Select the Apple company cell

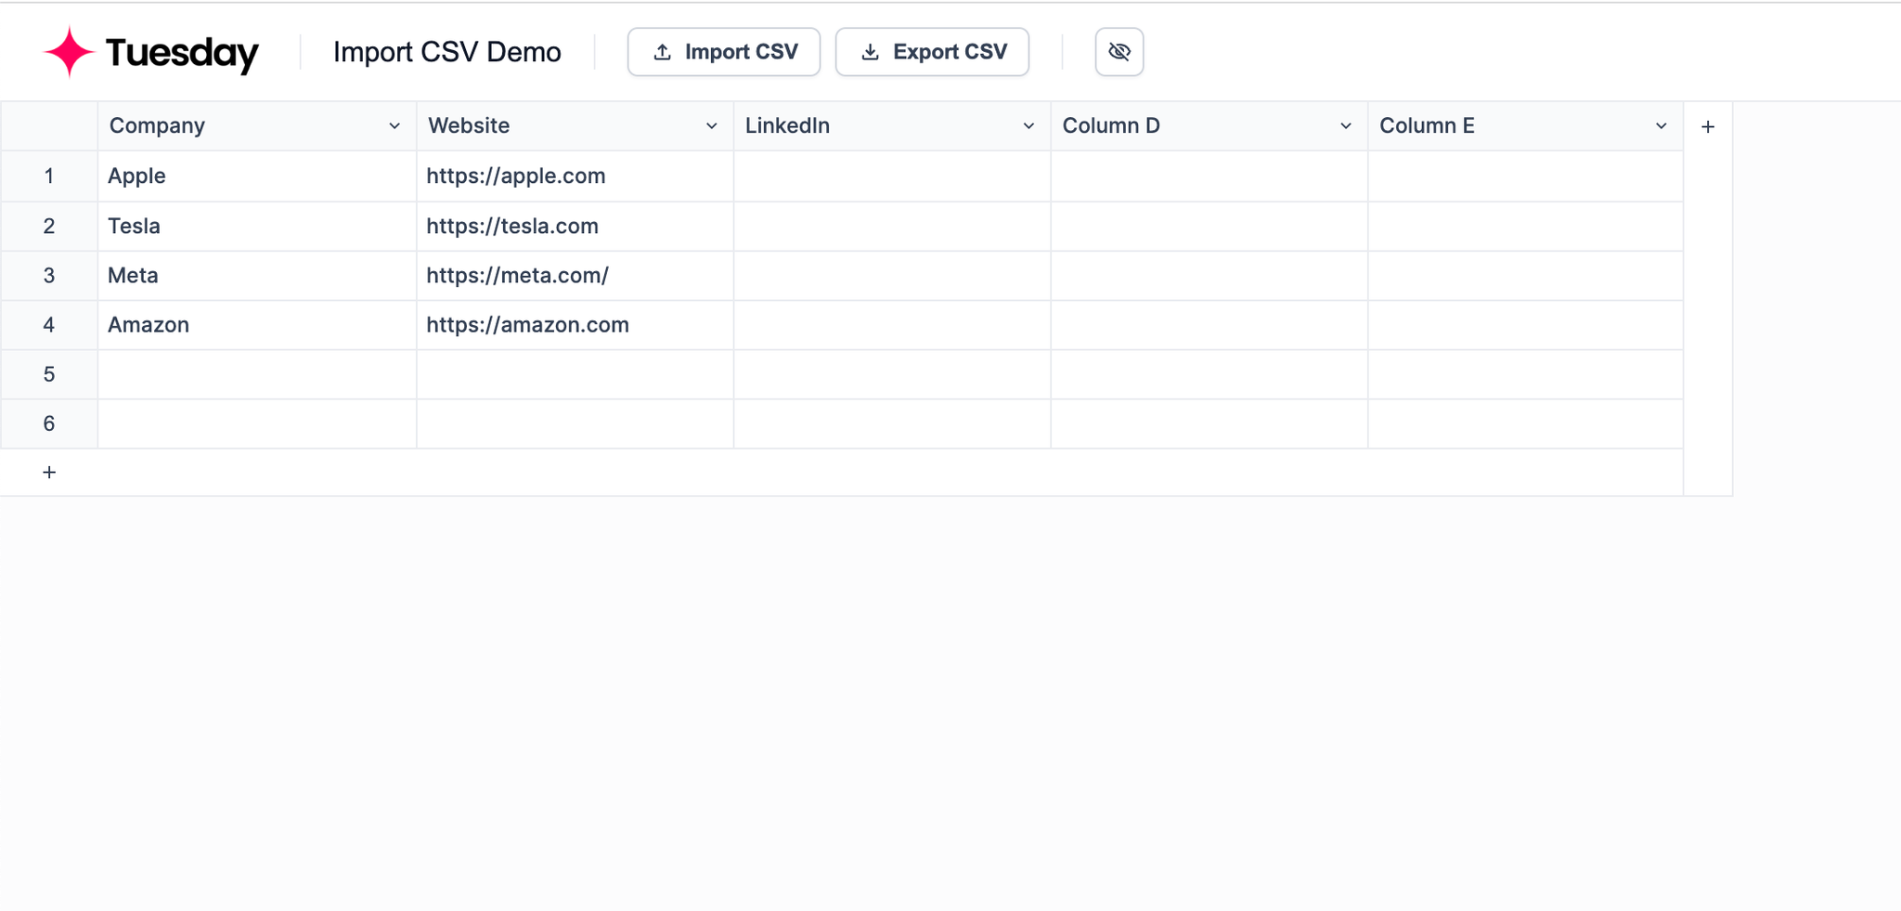pyautogui.click(x=257, y=176)
